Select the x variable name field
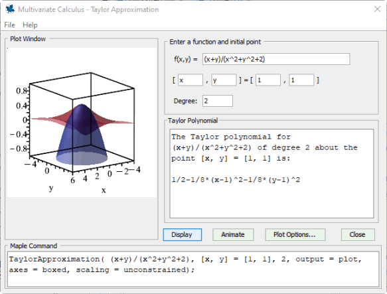The width and height of the screenshot is (387, 294). 191,80
